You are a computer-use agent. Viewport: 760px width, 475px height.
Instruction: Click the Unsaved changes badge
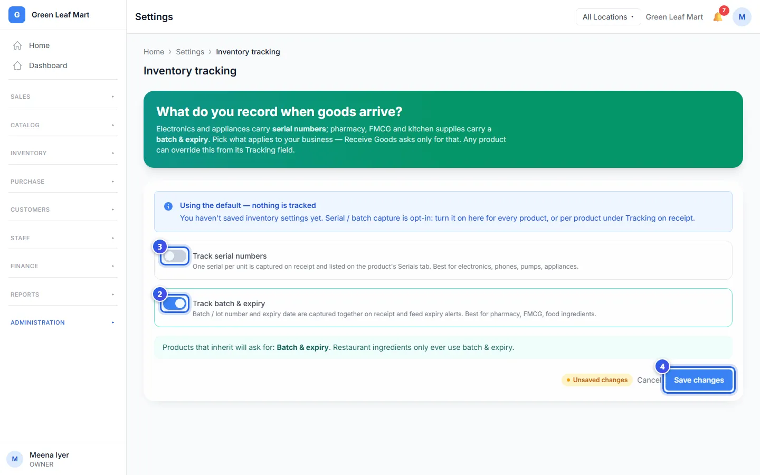[597, 380]
